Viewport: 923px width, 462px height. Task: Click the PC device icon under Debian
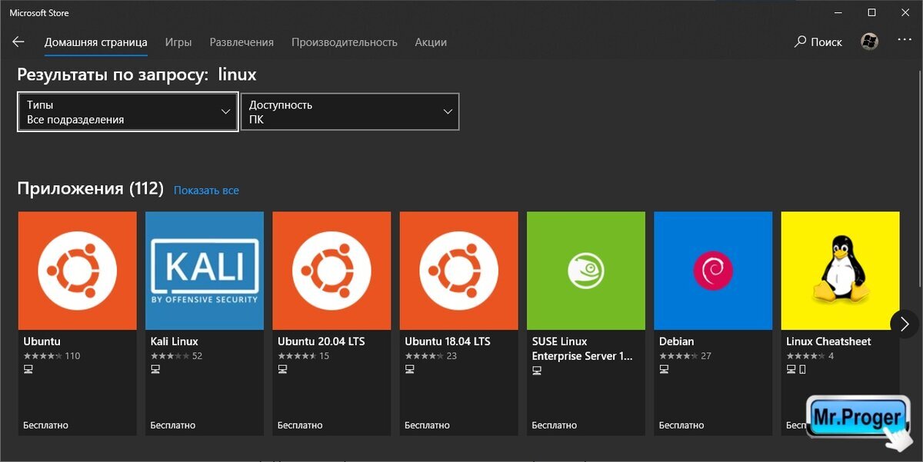pos(664,370)
